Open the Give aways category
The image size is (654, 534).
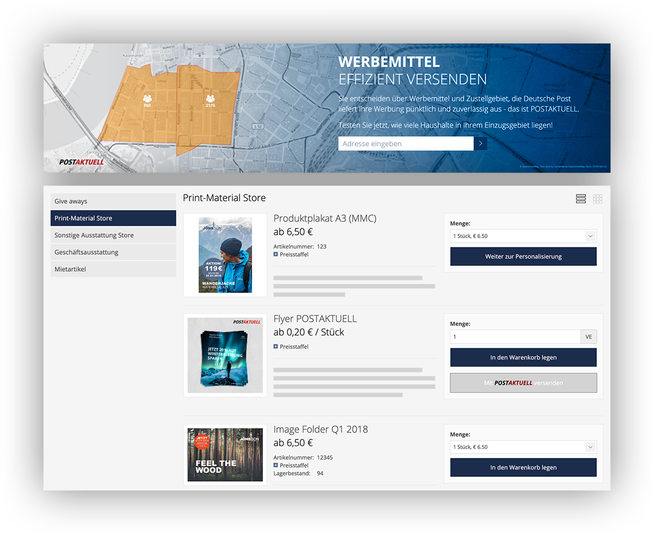(x=113, y=201)
